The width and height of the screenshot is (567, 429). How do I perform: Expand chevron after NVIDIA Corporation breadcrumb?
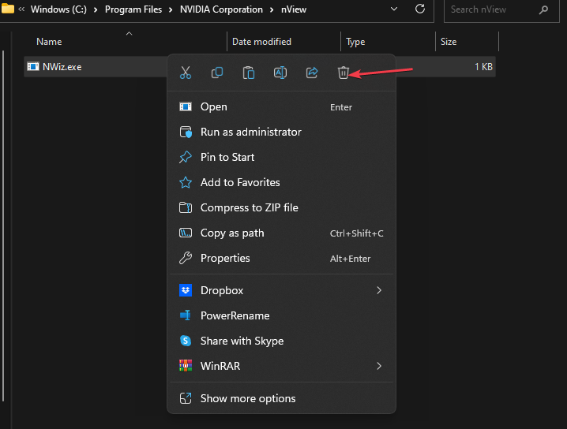[x=272, y=9]
